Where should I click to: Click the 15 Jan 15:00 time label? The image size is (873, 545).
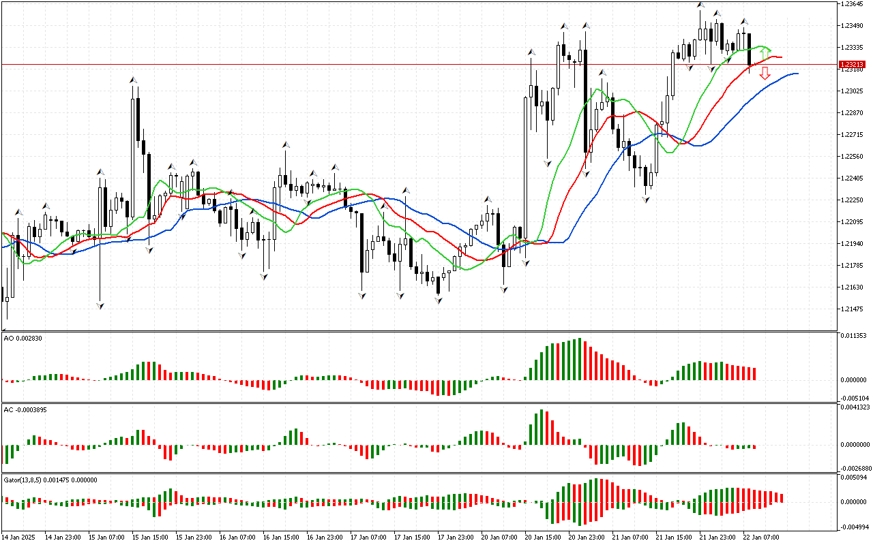click(151, 538)
